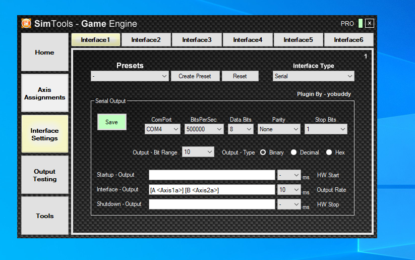This screenshot has width=415, height=260.
Task: Open the Interface Type Serial dropdown
Action: [313, 76]
